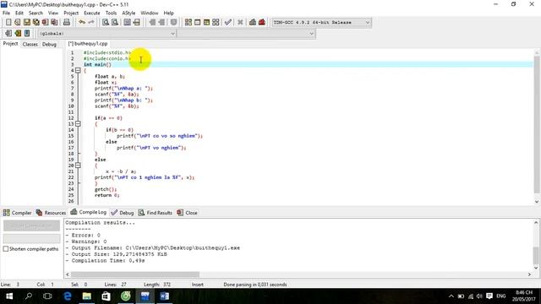The image size is (541, 304).
Task: Open the Compile Log bottom tab
Action: coord(88,212)
